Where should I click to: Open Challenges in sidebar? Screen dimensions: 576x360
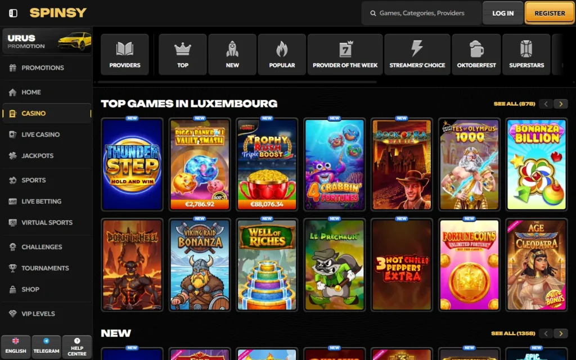point(47,247)
